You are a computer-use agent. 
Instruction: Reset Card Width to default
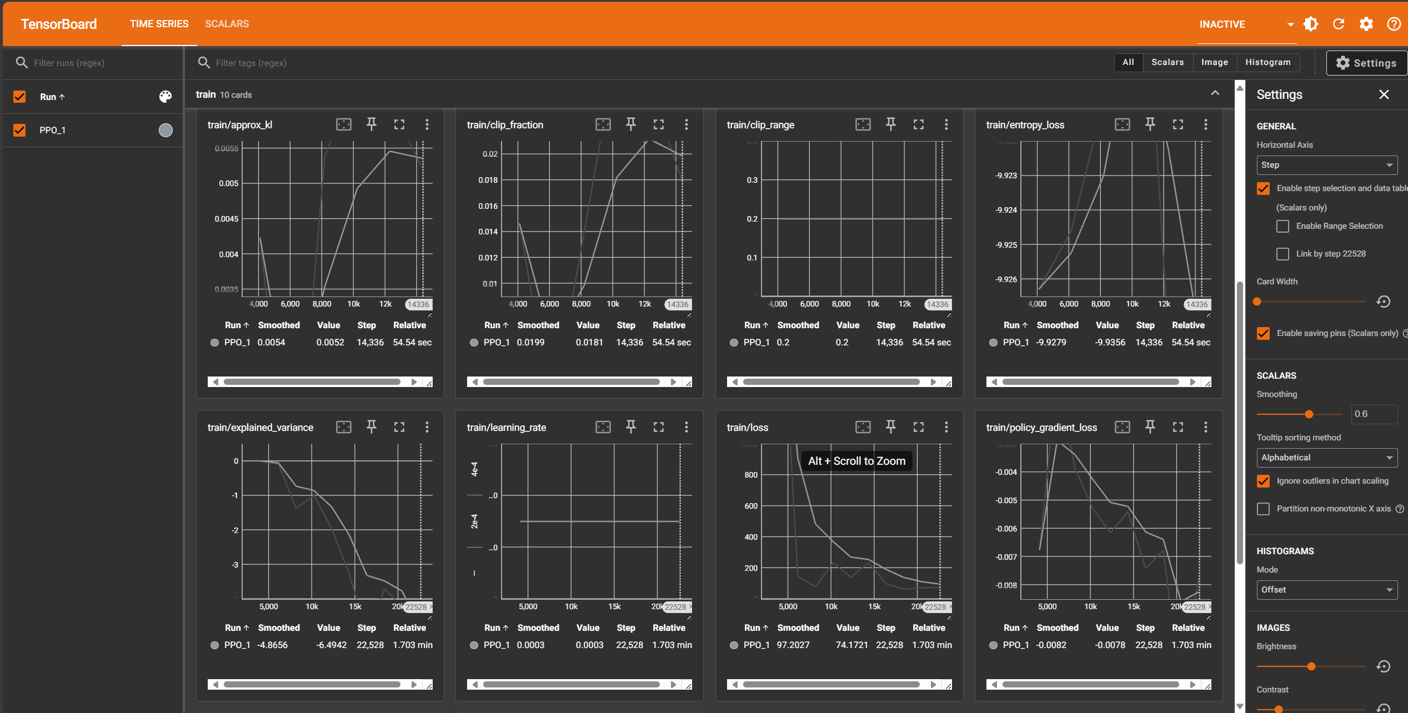(1383, 302)
